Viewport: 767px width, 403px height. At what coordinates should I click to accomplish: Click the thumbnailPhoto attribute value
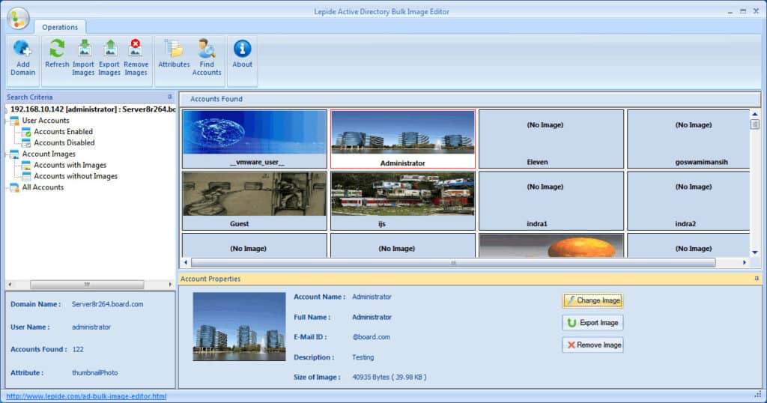(95, 373)
